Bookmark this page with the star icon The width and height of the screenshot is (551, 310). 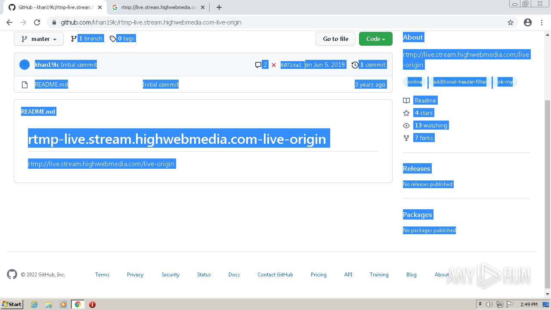pyautogui.click(x=511, y=22)
